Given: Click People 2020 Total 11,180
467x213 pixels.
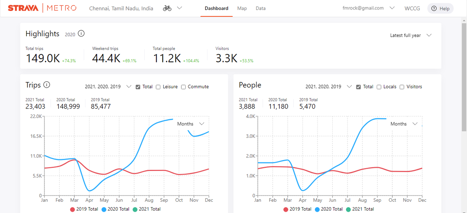Looking at the screenshot, I should pyautogui.click(x=278, y=106).
